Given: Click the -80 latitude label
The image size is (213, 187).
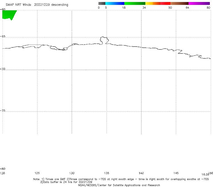Looking at the screenshot, I should [3, 169].
